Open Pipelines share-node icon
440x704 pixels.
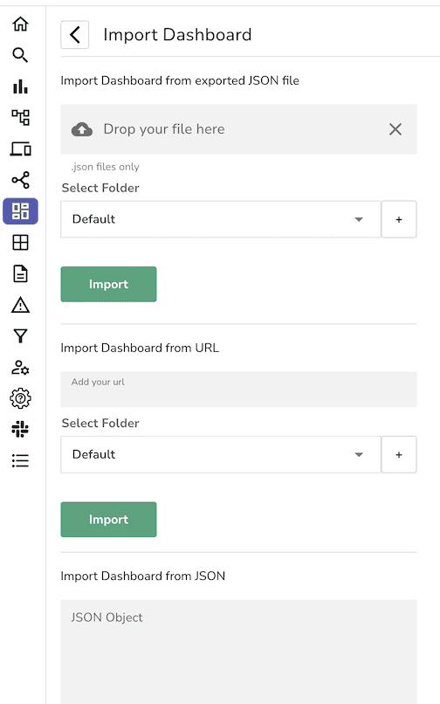tap(20, 180)
